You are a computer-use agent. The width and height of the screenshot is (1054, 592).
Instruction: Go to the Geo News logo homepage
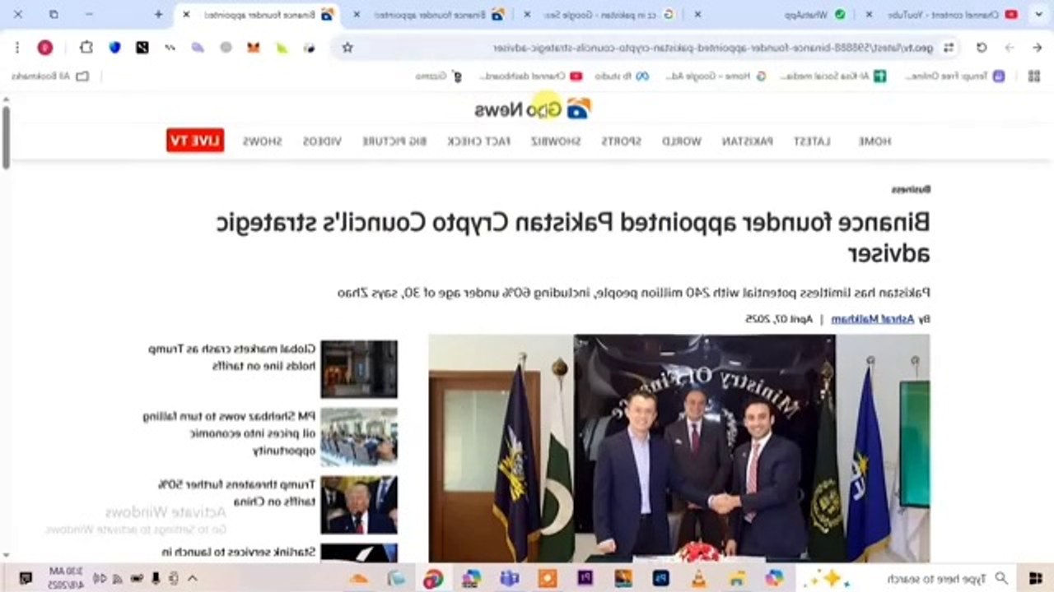[x=533, y=109]
